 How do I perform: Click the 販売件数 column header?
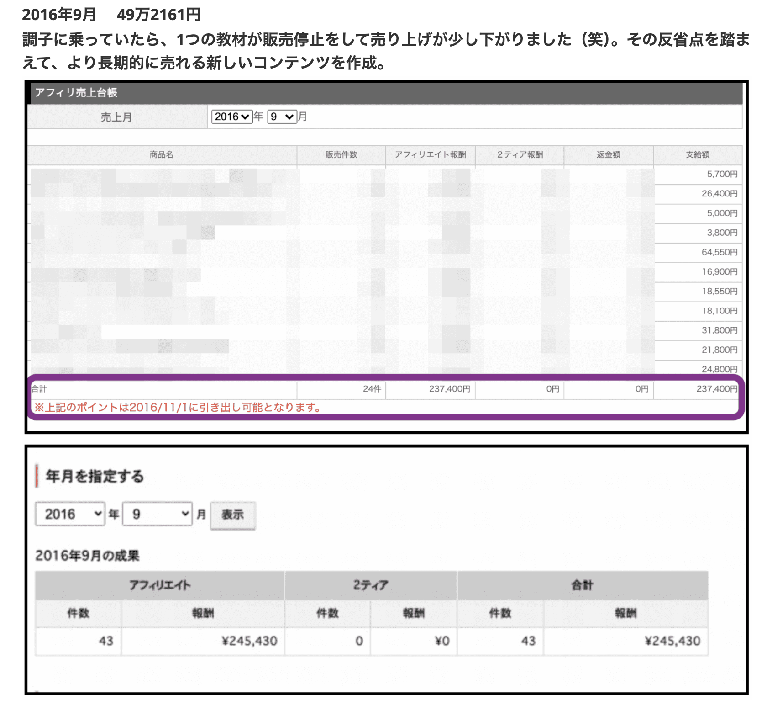pos(341,155)
